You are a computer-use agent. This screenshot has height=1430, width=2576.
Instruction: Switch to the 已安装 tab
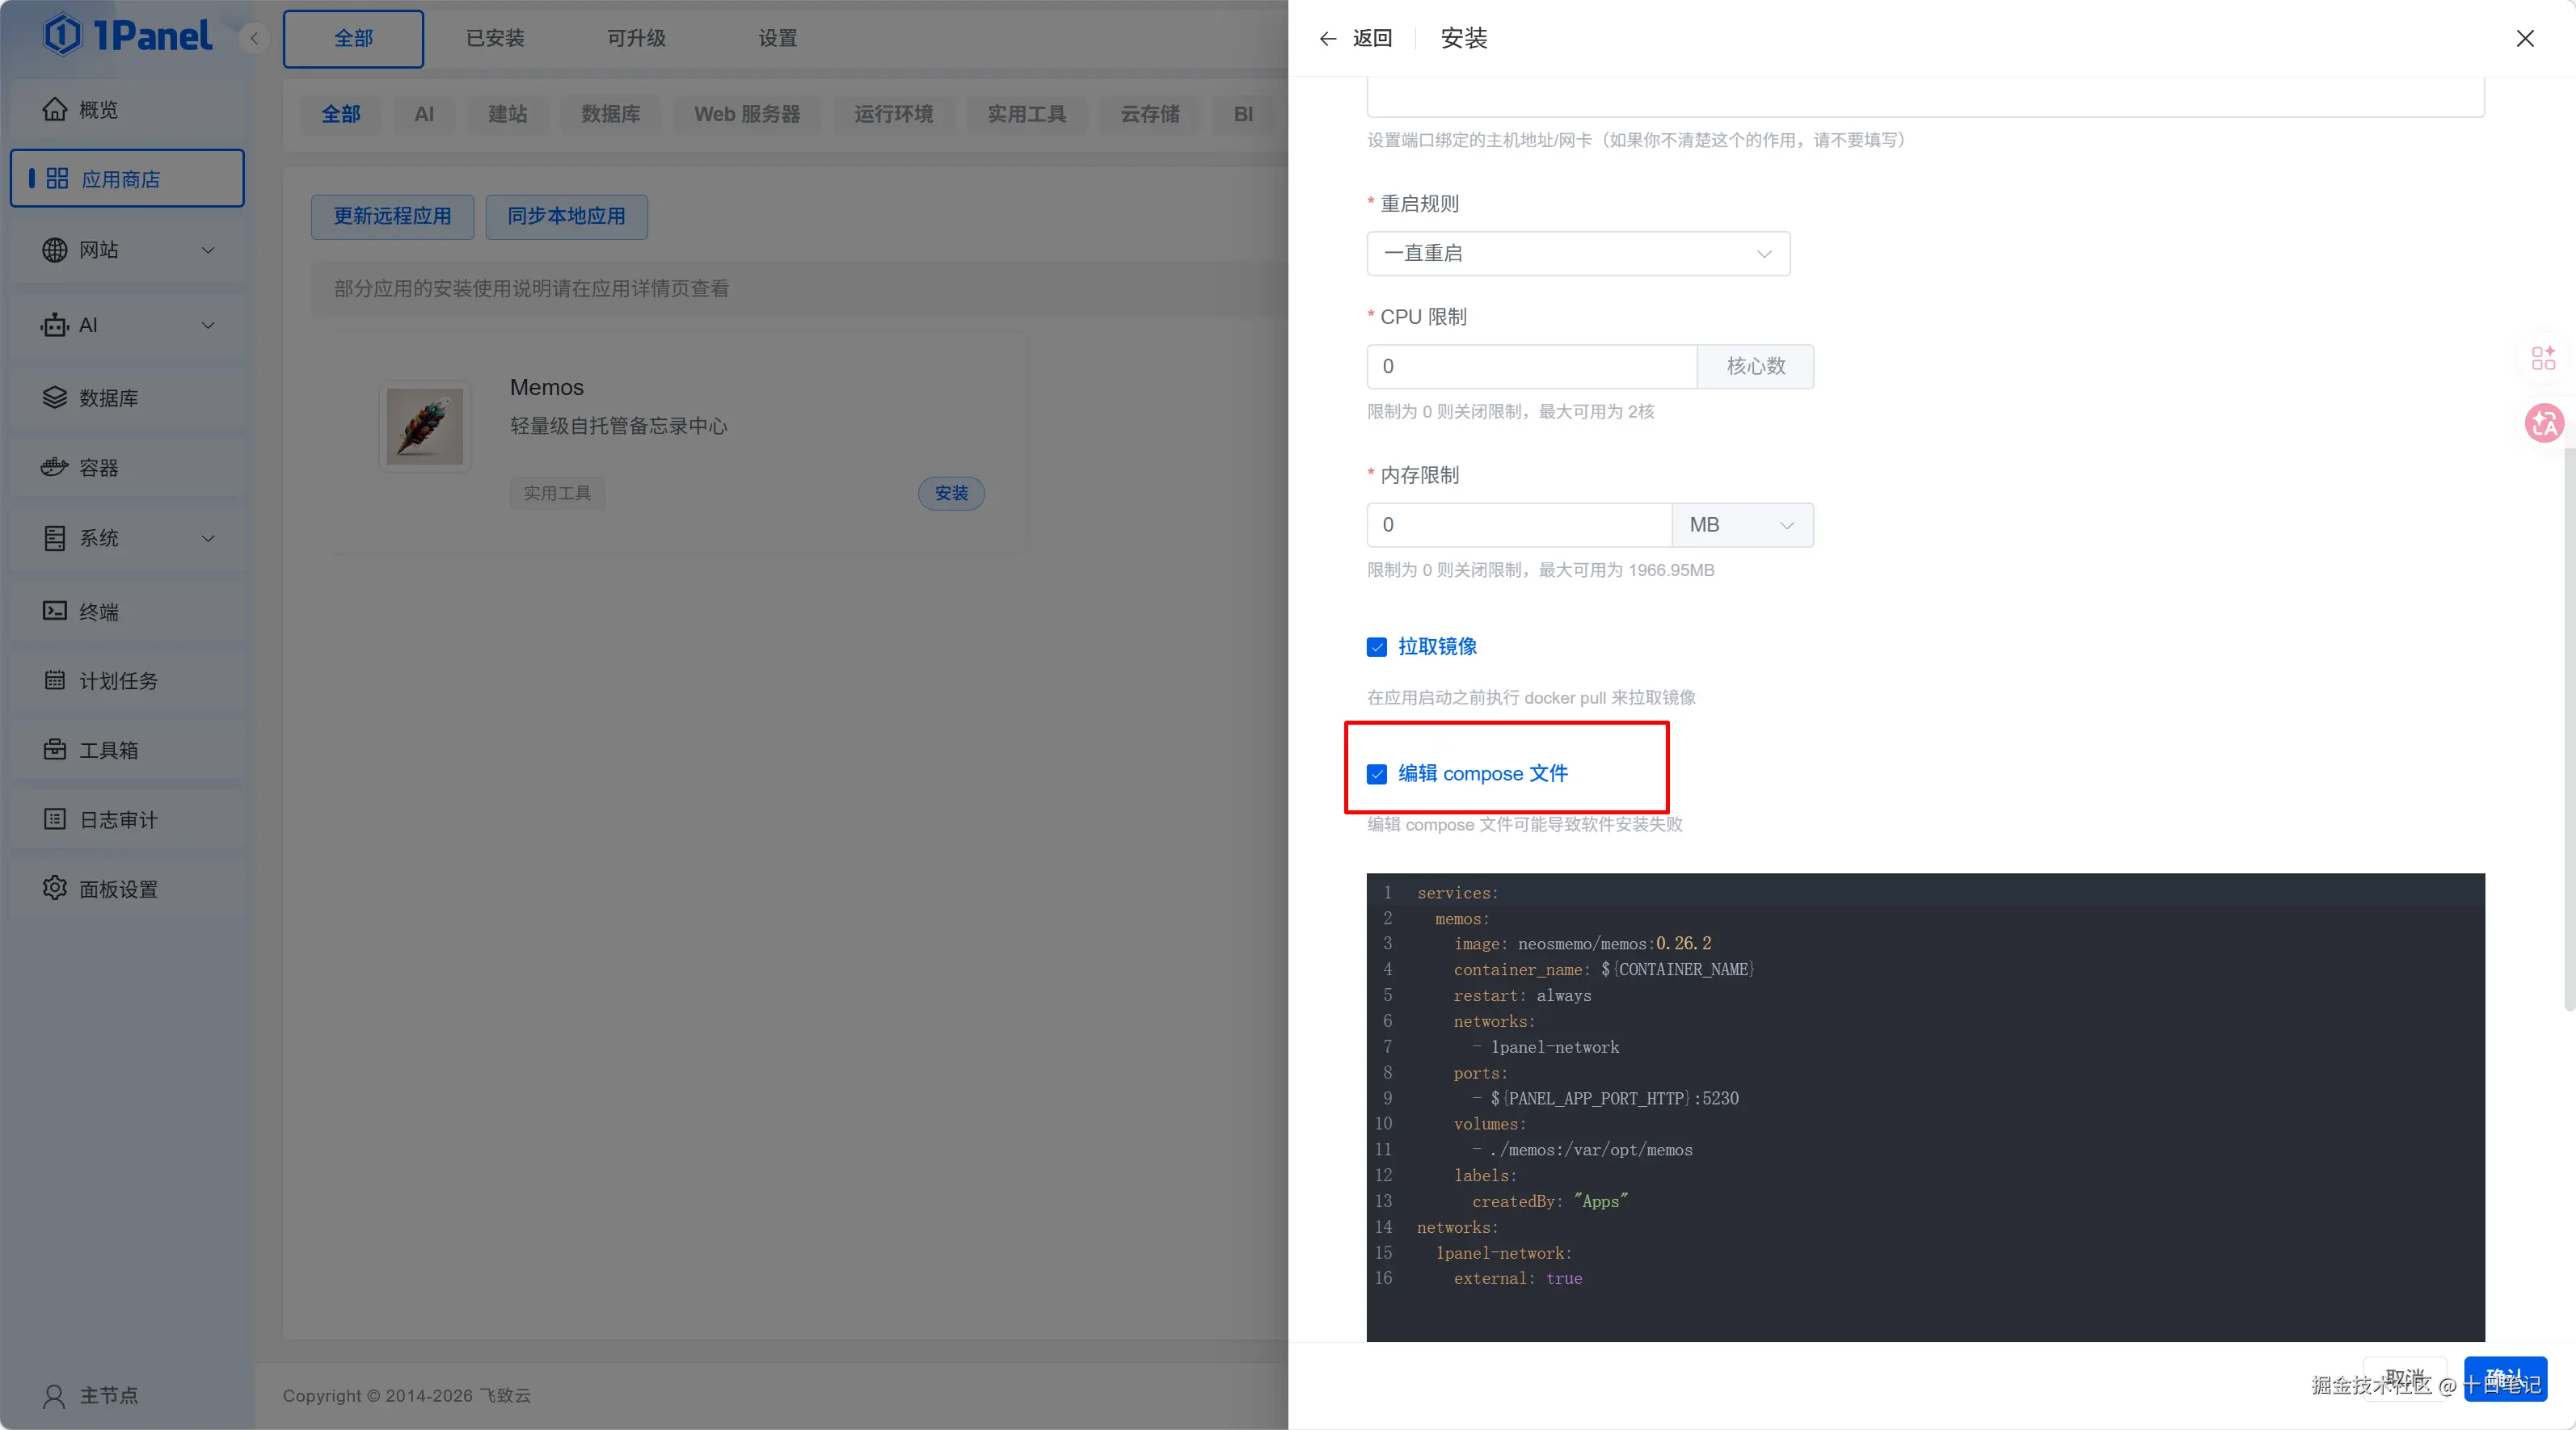click(x=495, y=38)
